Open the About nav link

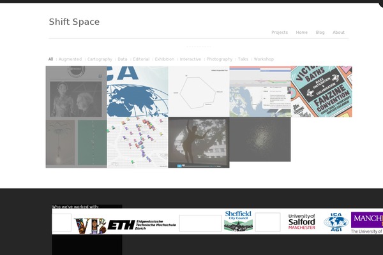[338, 33]
